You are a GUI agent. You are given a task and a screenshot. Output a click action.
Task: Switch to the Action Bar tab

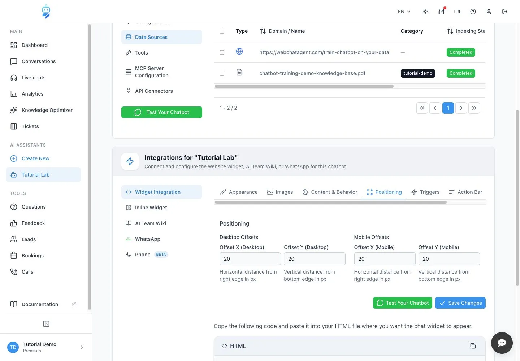(x=465, y=192)
